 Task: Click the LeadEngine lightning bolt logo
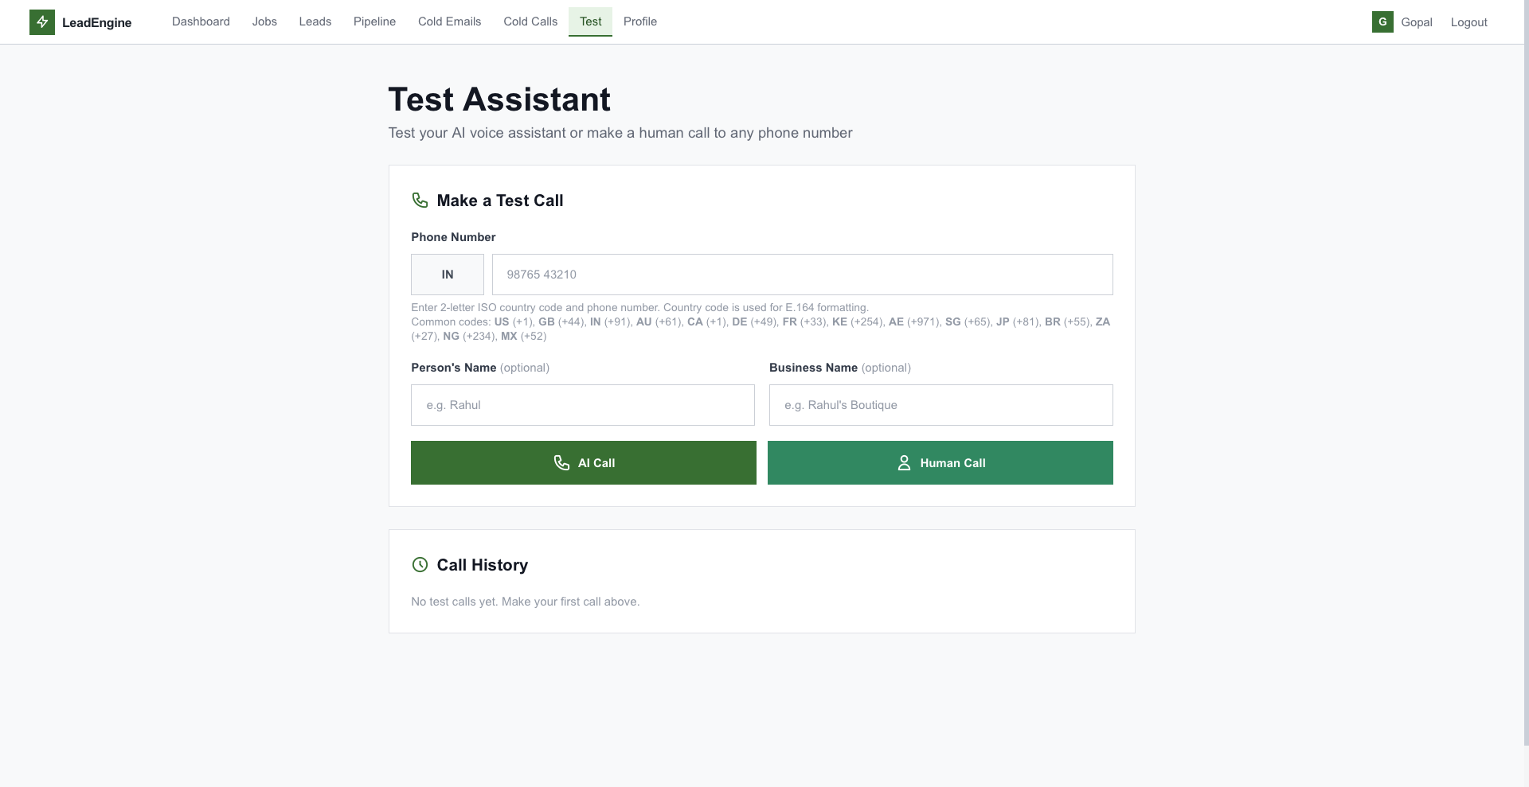(42, 21)
